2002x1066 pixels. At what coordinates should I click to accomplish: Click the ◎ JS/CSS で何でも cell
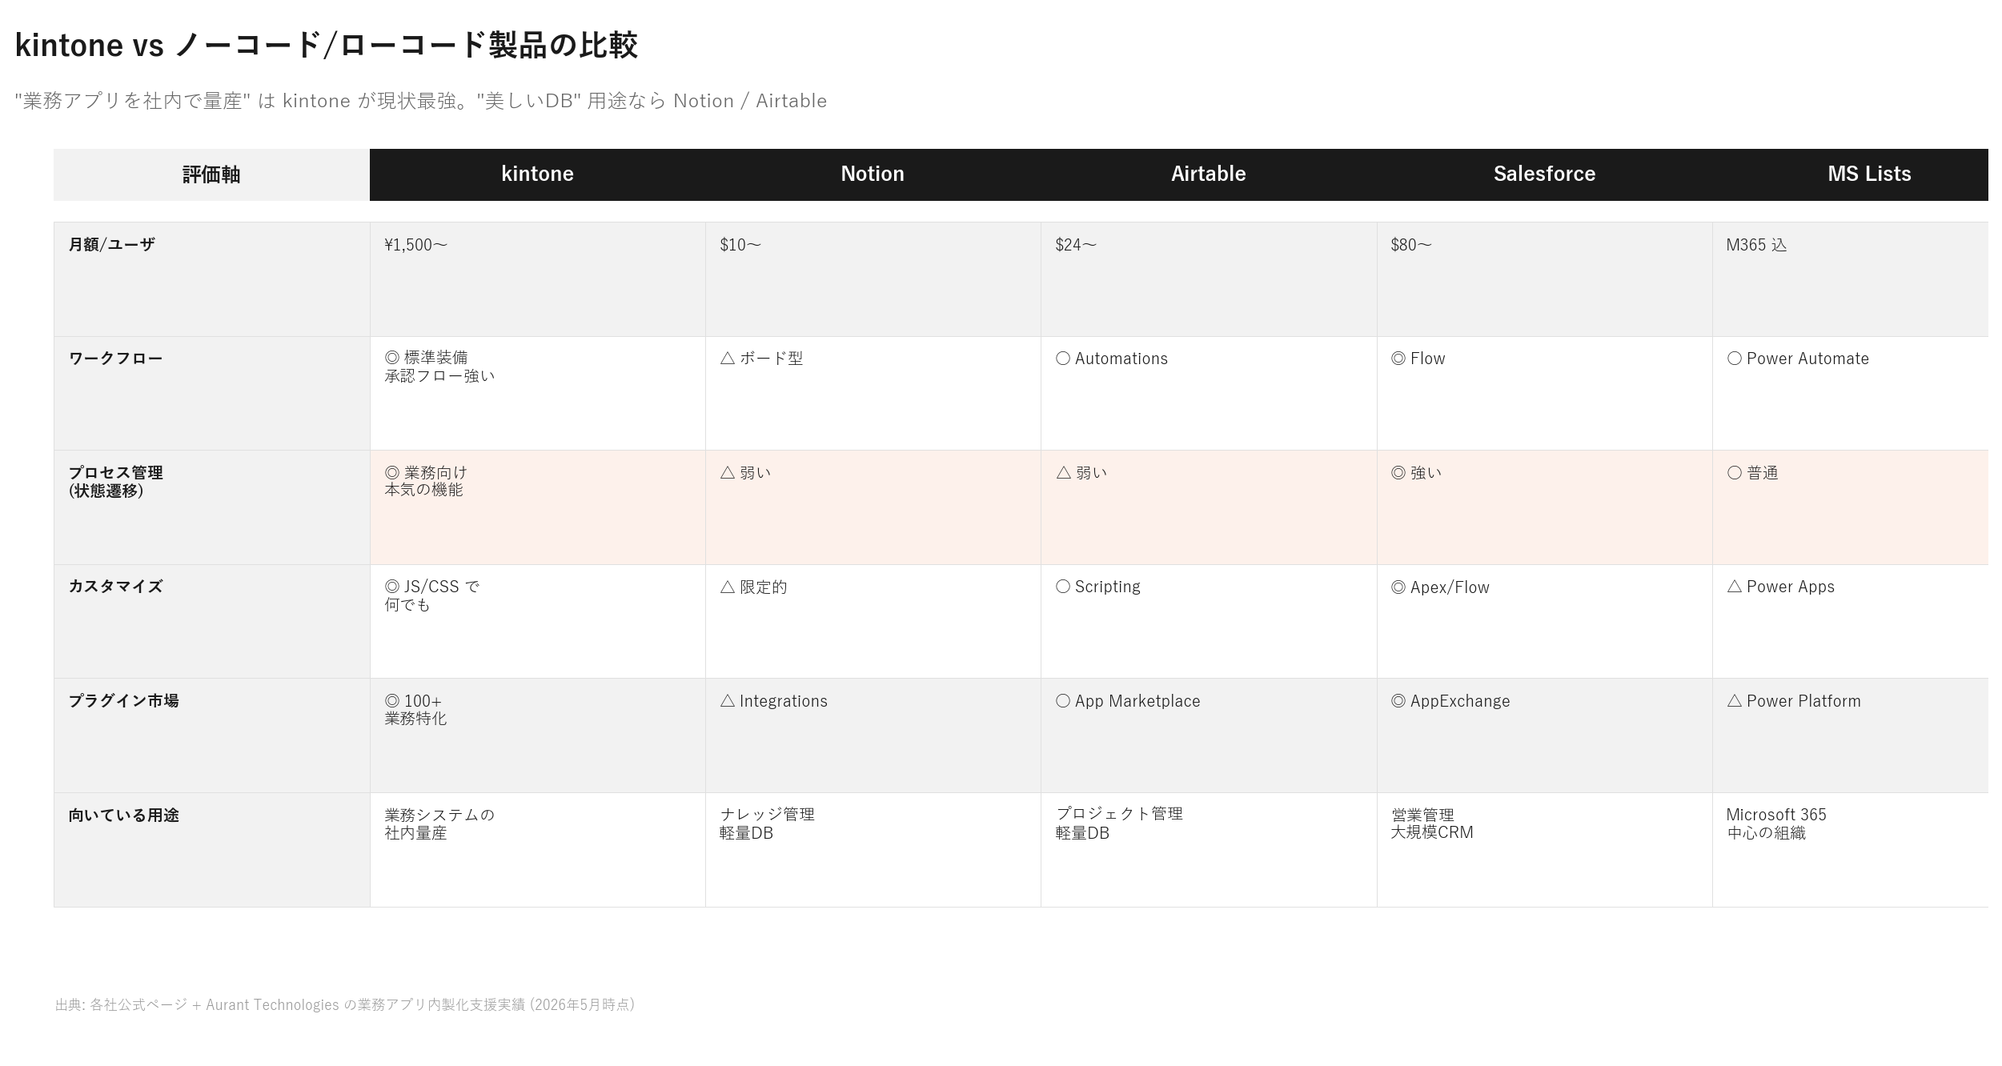(537, 621)
